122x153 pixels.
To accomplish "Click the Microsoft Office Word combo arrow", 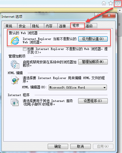I will [104, 87].
